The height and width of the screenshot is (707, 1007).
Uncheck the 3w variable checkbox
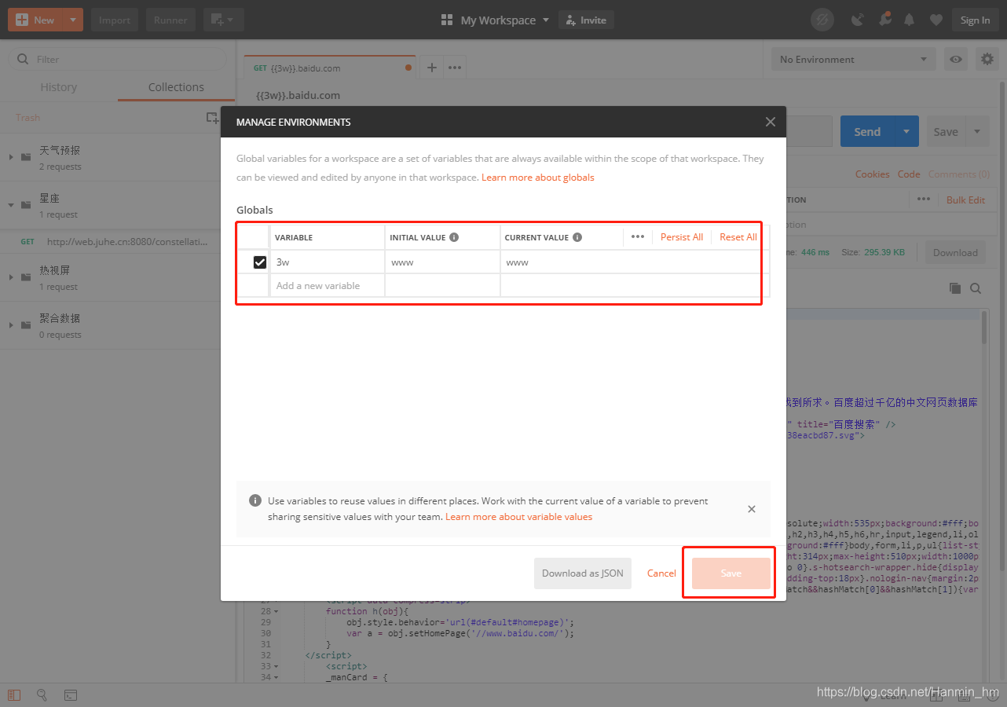click(260, 262)
